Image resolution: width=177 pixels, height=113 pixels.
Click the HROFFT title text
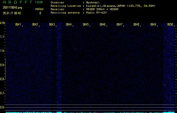17,2
